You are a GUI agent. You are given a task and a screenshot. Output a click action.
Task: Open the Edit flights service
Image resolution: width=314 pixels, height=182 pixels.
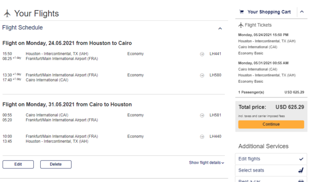271,159
